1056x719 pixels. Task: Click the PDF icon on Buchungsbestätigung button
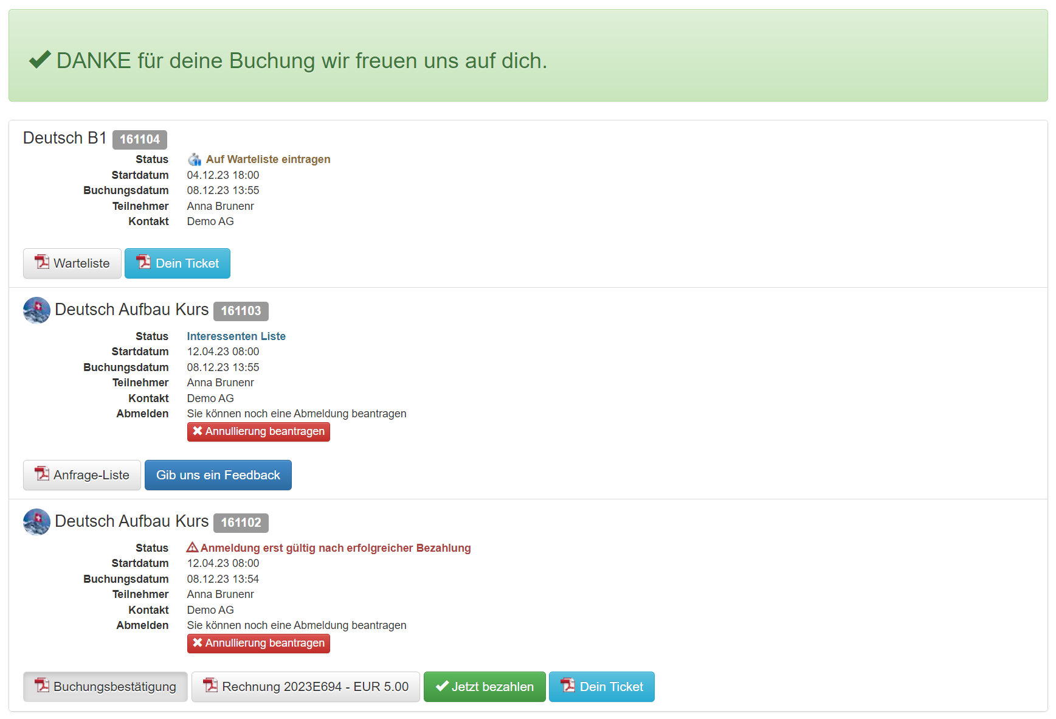42,686
